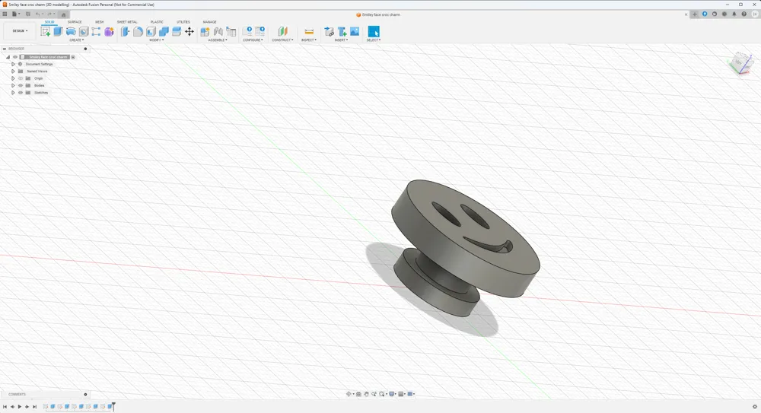Viewport: 761px width, 413px height.
Task: Hide the Bodies folder using eye icon
Action: [x=21, y=85]
